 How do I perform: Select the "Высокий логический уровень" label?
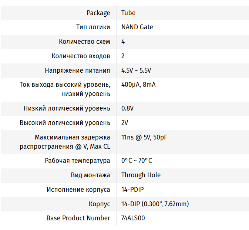(x=65, y=123)
